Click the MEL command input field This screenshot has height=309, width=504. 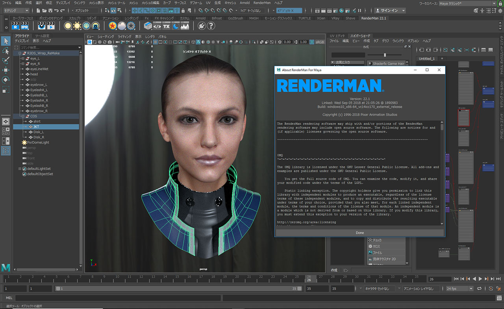click(117, 298)
